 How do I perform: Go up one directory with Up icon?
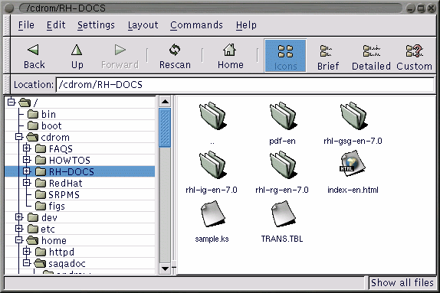[x=77, y=50]
